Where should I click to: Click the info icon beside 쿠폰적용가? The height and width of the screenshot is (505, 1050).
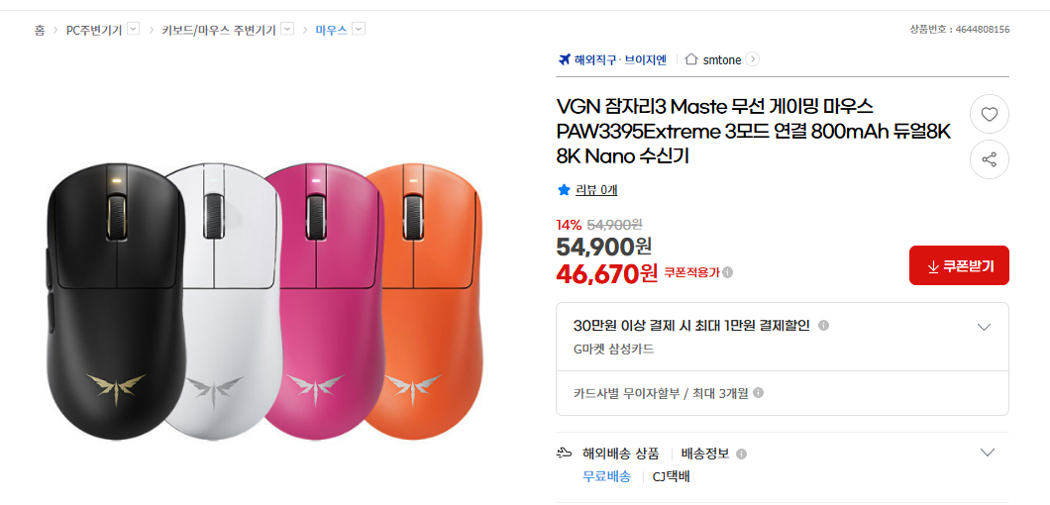pos(728,272)
